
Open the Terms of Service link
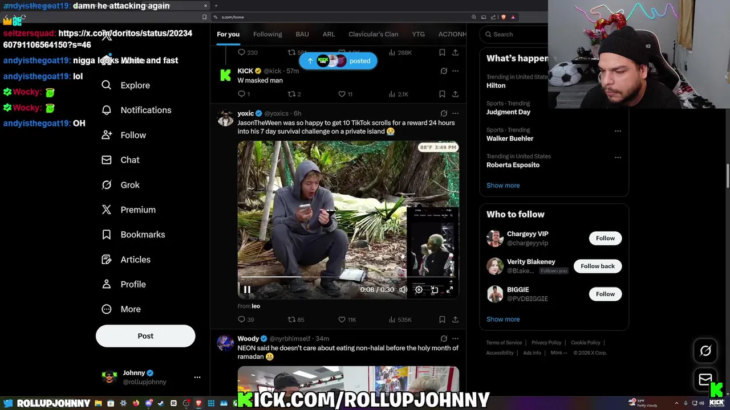(x=504, y=343)
